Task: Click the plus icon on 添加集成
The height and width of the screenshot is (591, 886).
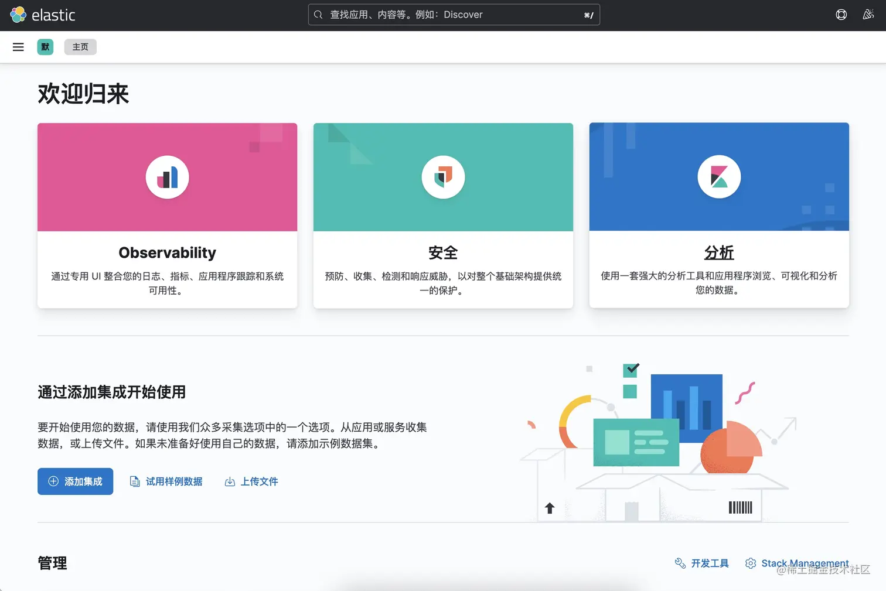Action: click(x=53, y=481)
